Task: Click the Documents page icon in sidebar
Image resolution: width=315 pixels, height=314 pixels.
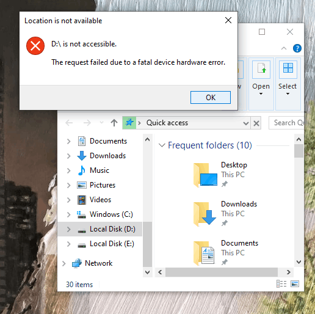Action: [x=82, y=141]
